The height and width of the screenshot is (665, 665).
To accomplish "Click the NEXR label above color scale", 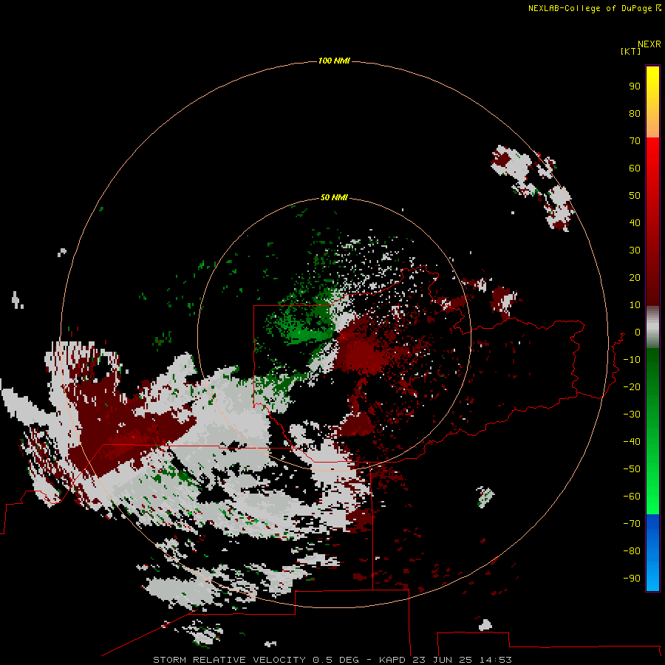I will (x=649, y=44).
